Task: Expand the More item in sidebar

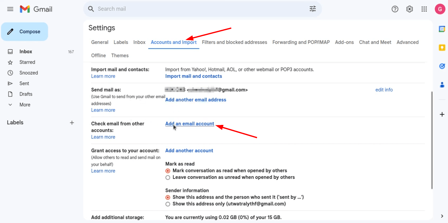Action: pos(20,105)
